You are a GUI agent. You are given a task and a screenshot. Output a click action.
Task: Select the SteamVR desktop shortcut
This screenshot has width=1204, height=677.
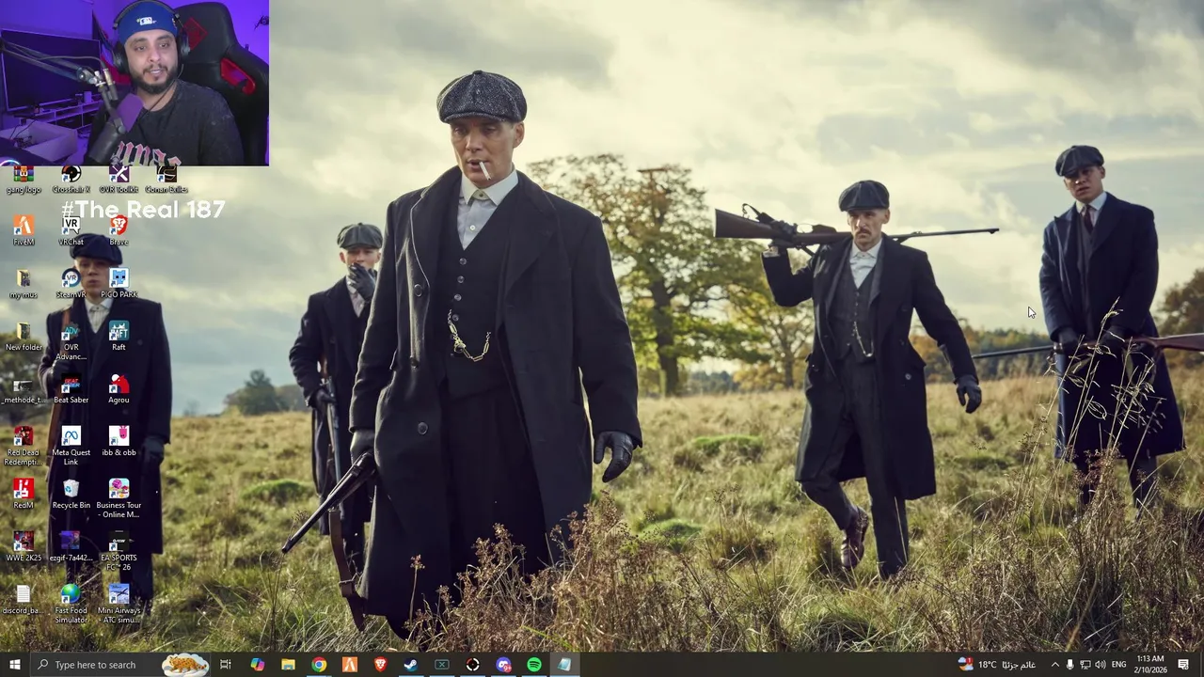coord(71,283)
